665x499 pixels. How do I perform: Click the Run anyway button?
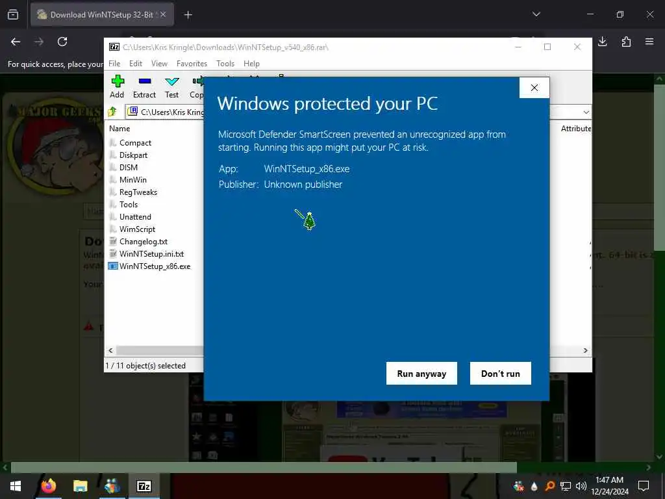(421, 374)
